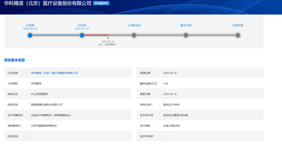Click the timeline 中止（财报更新）note

point(107,45)
